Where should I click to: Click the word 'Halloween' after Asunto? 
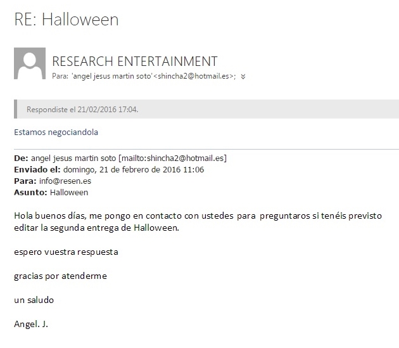tap(69, 193)
